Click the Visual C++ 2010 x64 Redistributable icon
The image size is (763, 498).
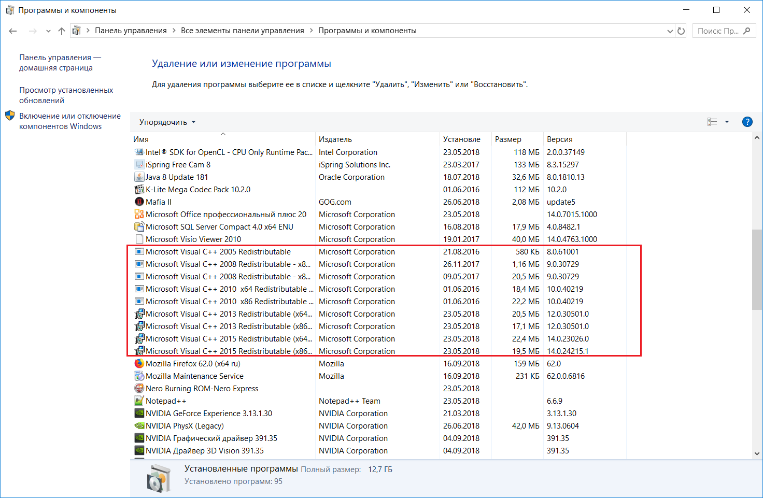tap(139, 289)
